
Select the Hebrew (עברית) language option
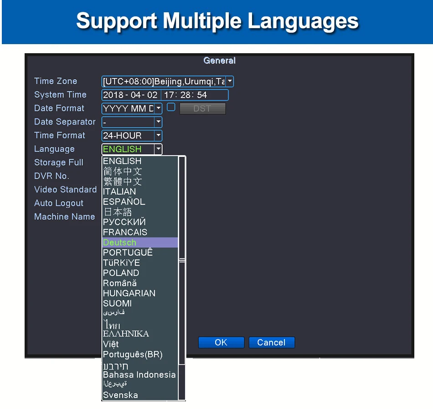140,366
